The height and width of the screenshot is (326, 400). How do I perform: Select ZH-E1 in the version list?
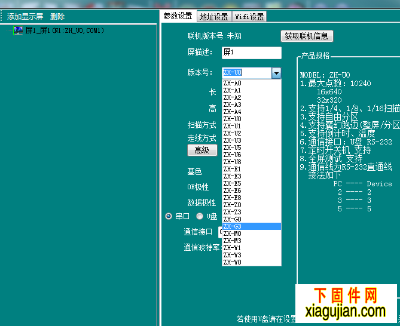[x=252, y=169]
